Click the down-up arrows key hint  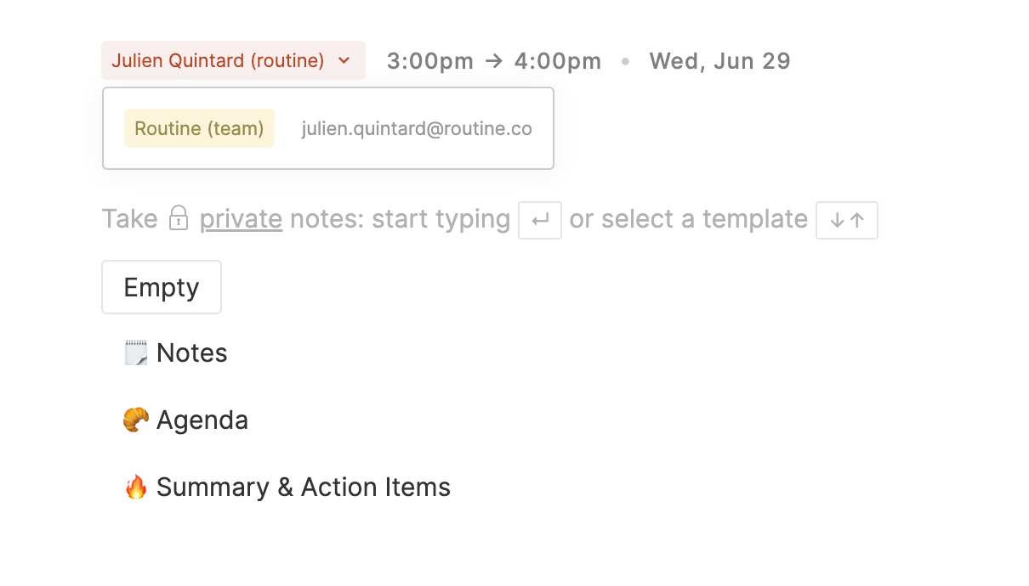coord(847,220)
